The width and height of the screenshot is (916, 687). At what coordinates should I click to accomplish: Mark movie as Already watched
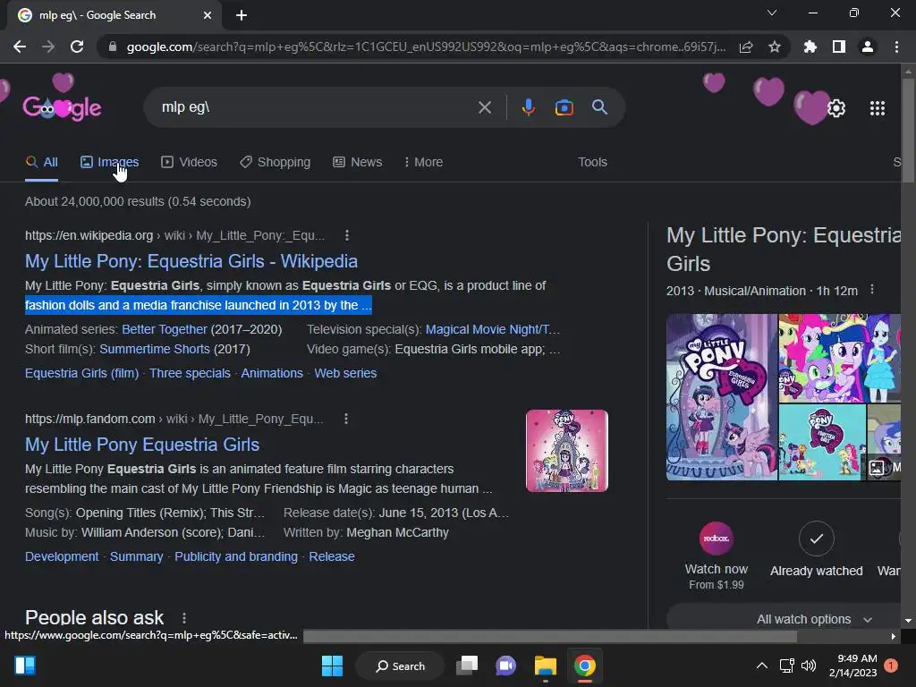[x=816, y=549]
